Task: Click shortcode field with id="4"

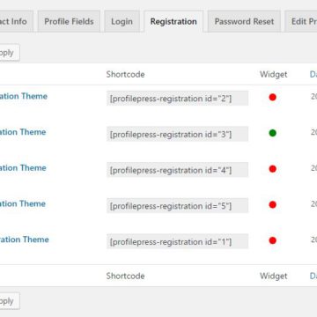Action: click(x=177, y=170)
